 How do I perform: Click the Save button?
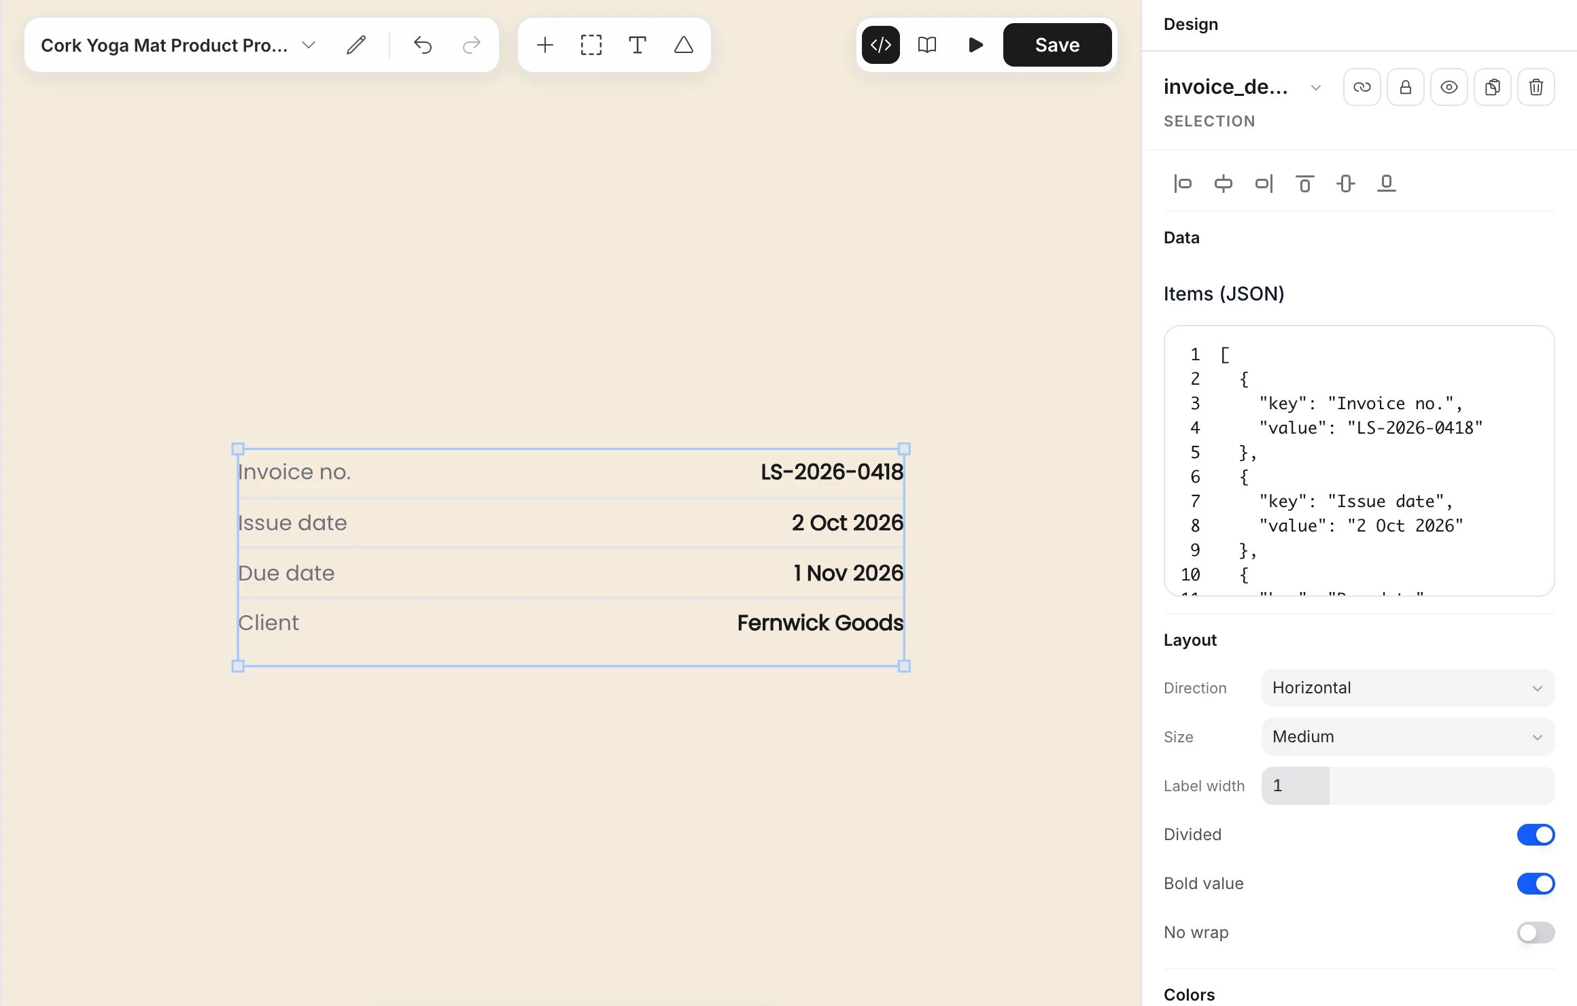[x=1057, y=45]
